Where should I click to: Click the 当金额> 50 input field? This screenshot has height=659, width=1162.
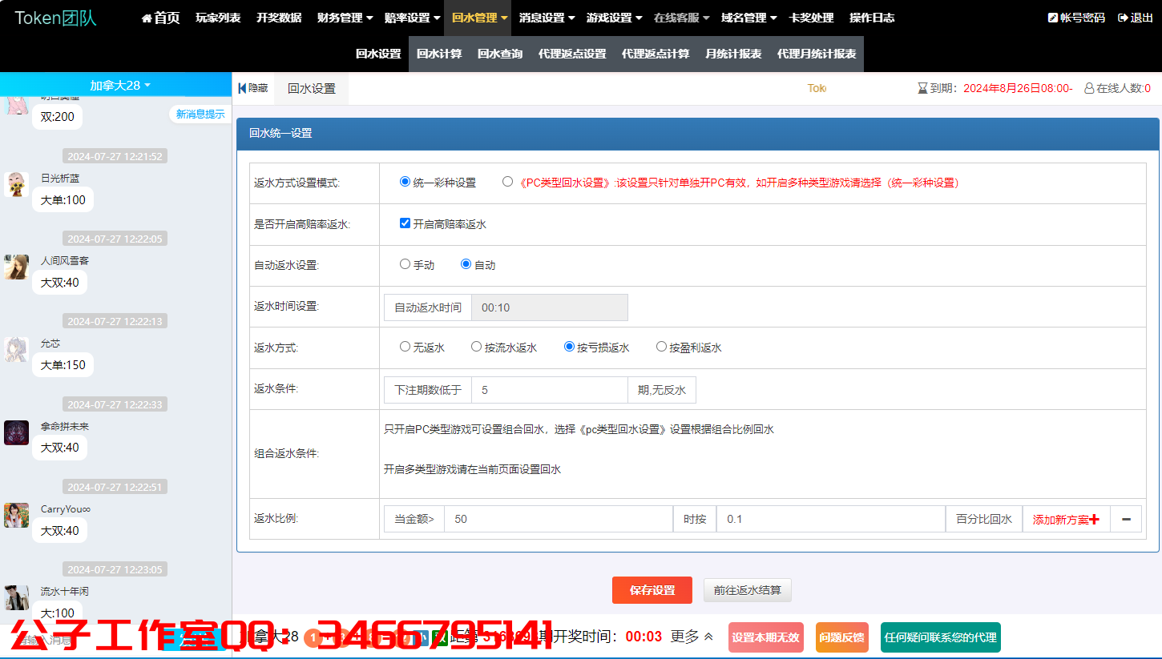click(559, 520)
